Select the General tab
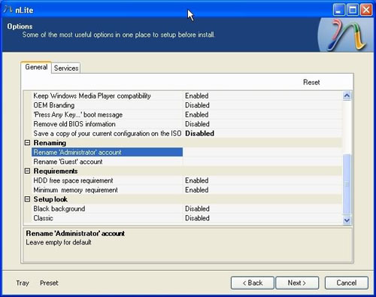Screen dimensions: 376x297 36,67
